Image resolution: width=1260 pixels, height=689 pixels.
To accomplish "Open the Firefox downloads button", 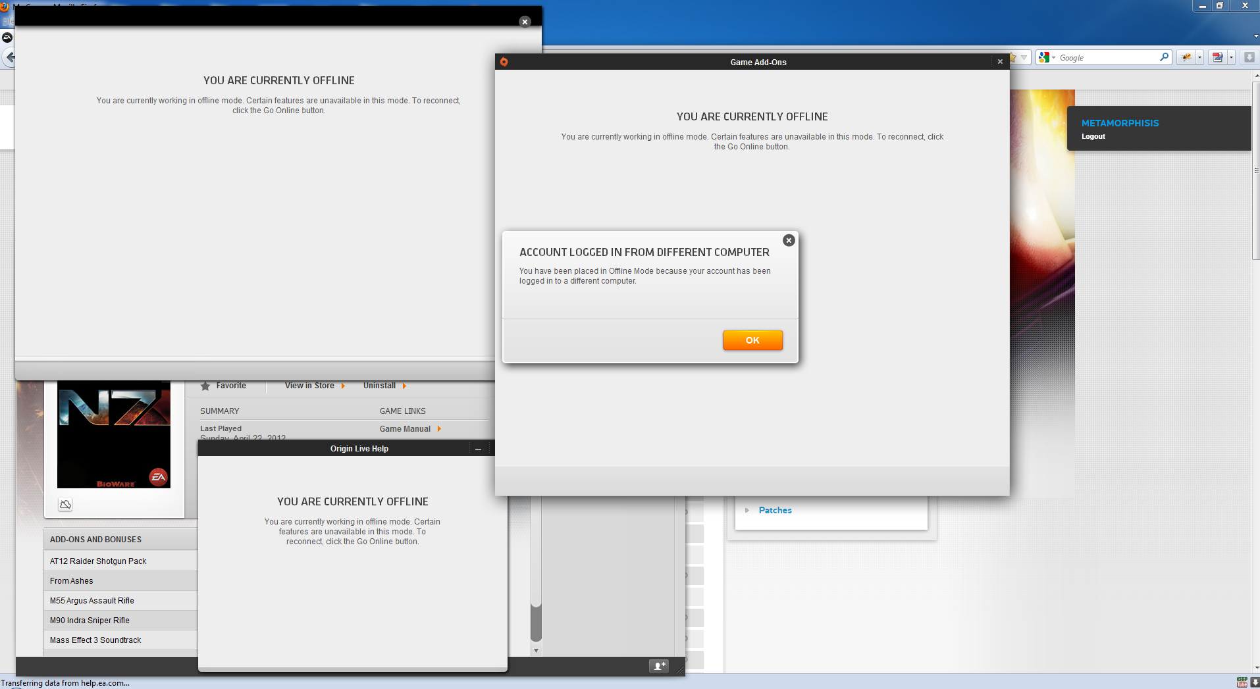I will [1249, 58].
